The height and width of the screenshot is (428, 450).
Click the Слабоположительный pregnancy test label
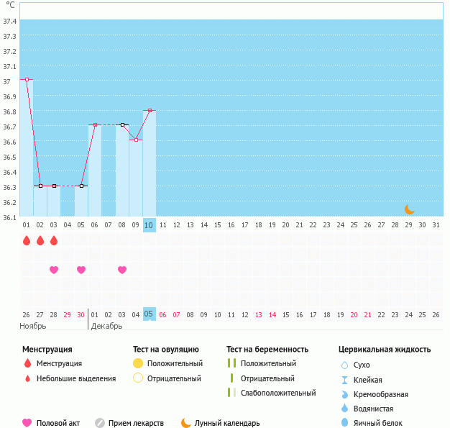pos(278,393)
